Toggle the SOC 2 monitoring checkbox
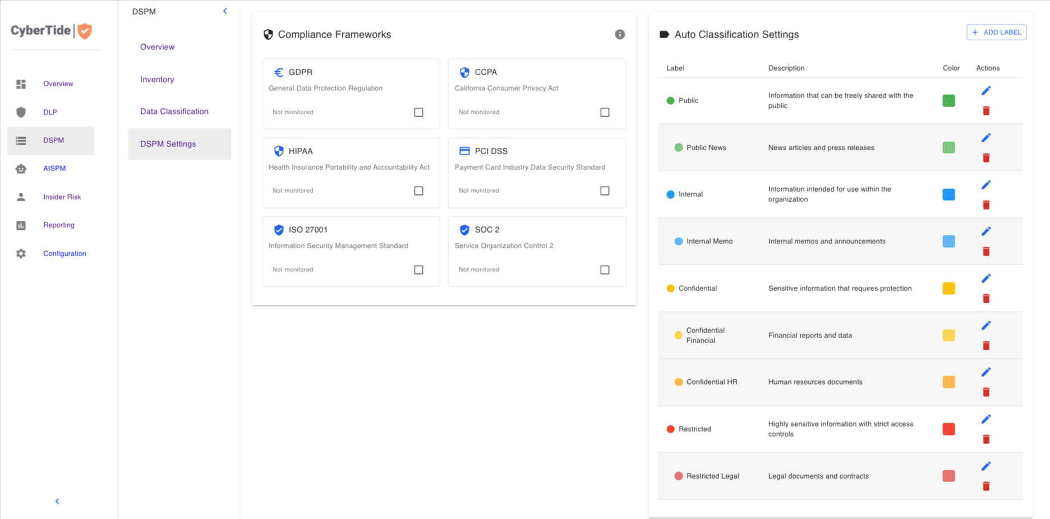The height and width of the screenshot is (519, 1050). (x=605, y=270)
